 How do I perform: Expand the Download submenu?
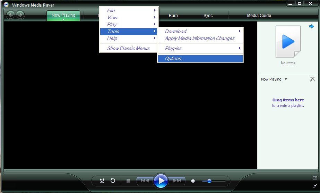pyautogui.click(x=201, y=31)
